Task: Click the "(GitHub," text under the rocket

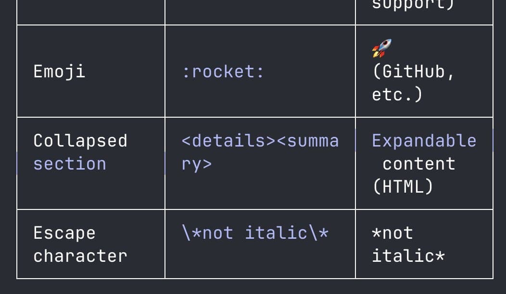Action: coord(413,72)
